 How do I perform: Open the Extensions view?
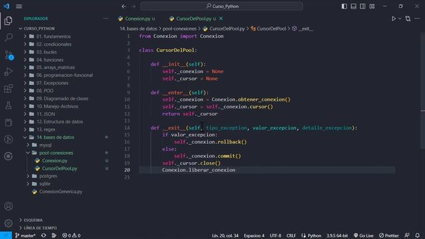(9, 88)
